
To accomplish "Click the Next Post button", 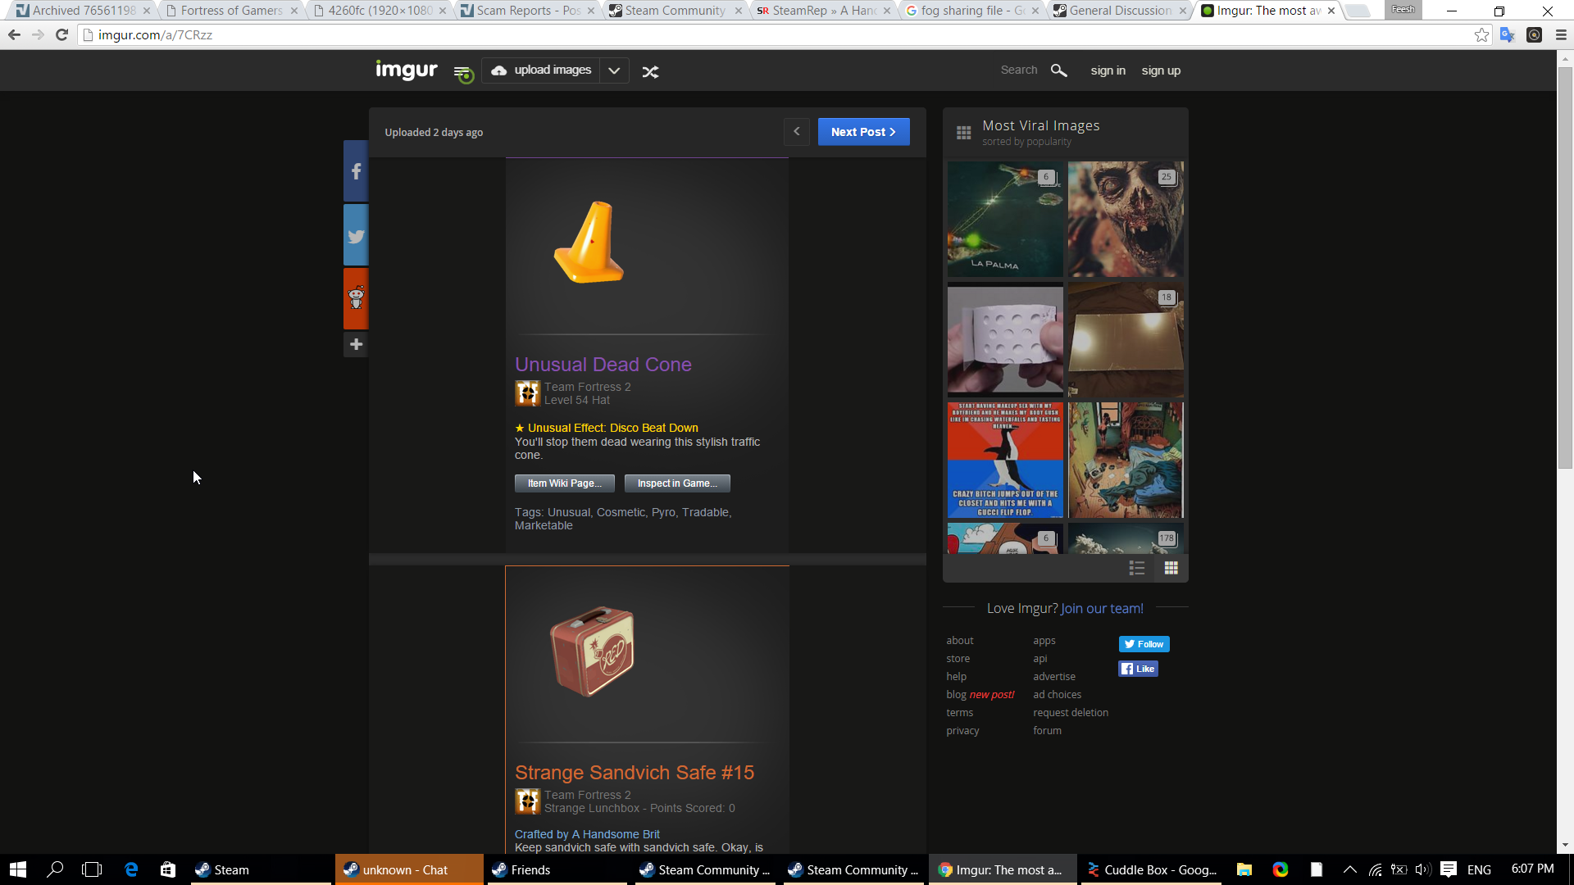I will pos(863,131).
